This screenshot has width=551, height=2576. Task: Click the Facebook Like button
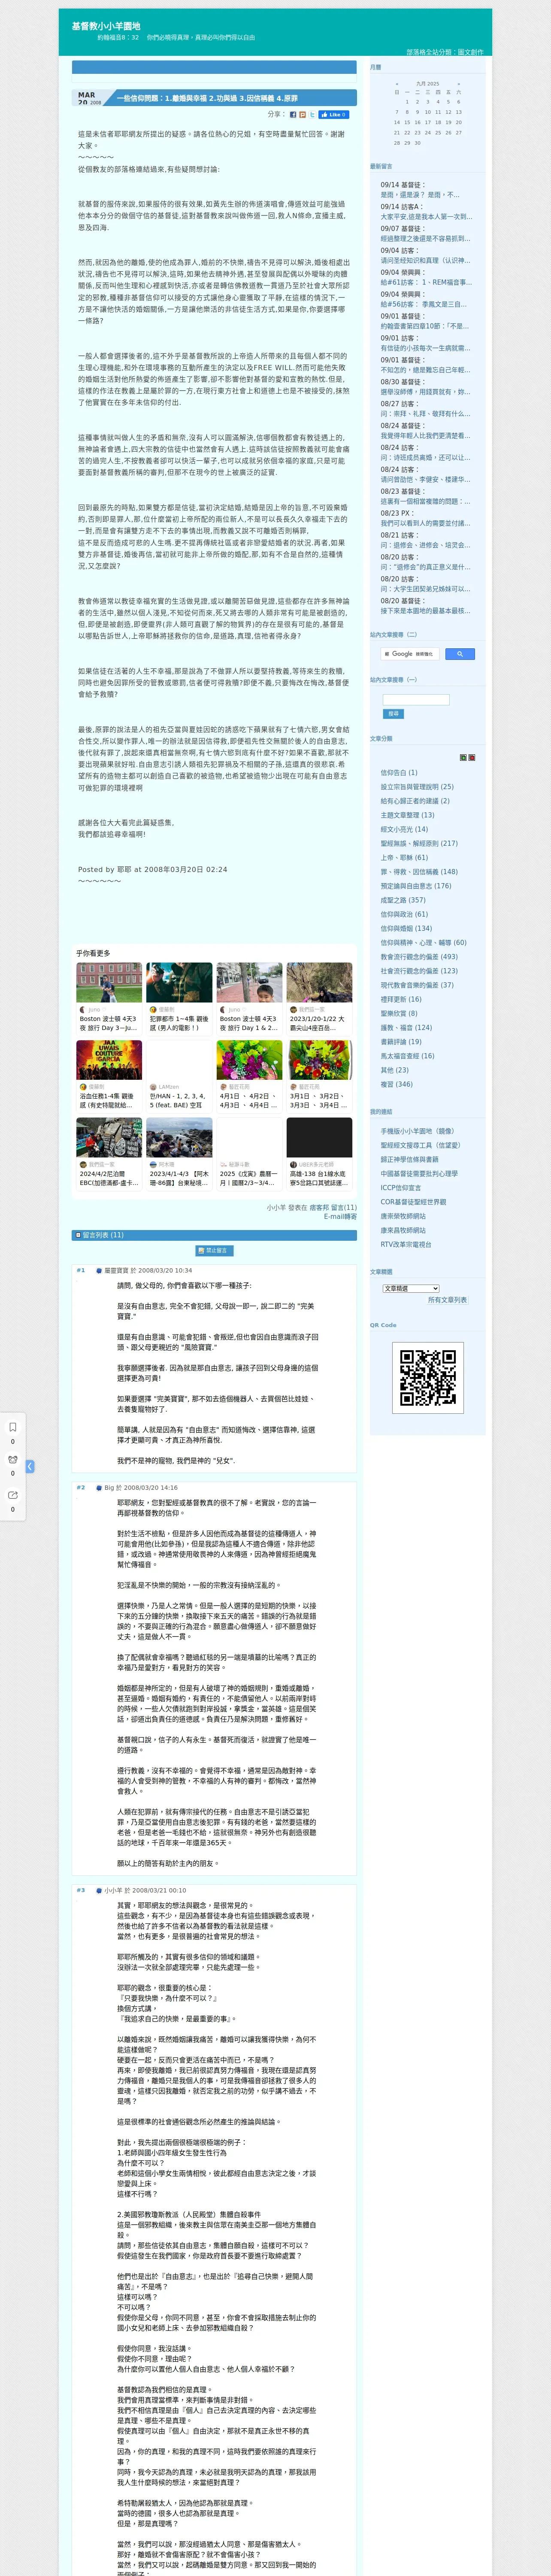pos(334,115)
